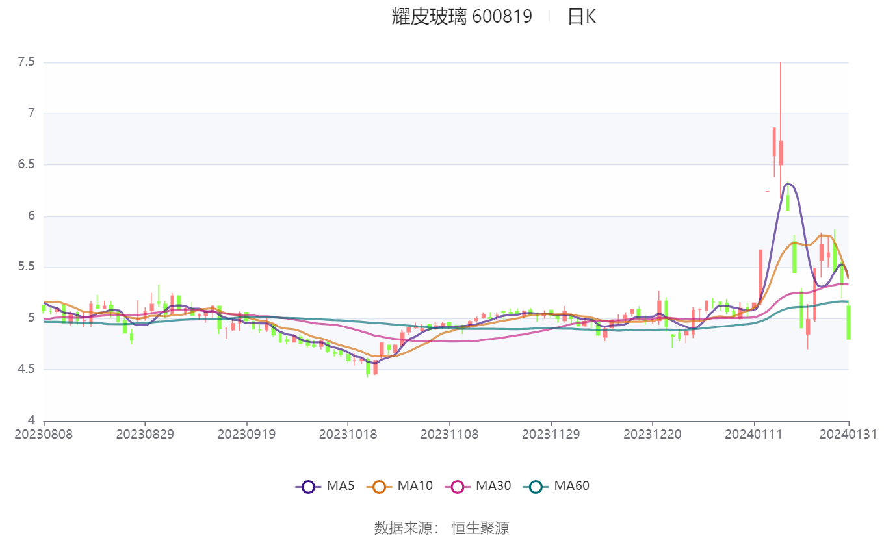
Task: Select the 20231129 date label
Action: 552,434
